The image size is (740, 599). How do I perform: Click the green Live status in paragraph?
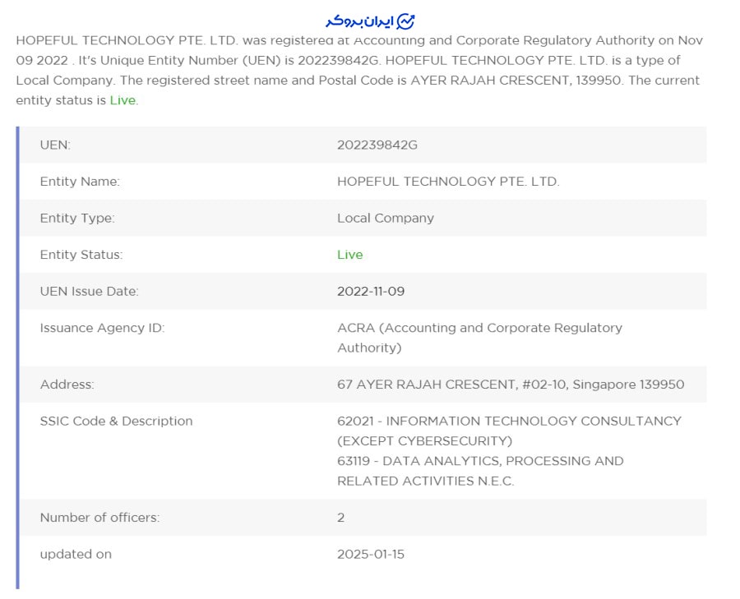pyautogui.click(x=123, y=100)
